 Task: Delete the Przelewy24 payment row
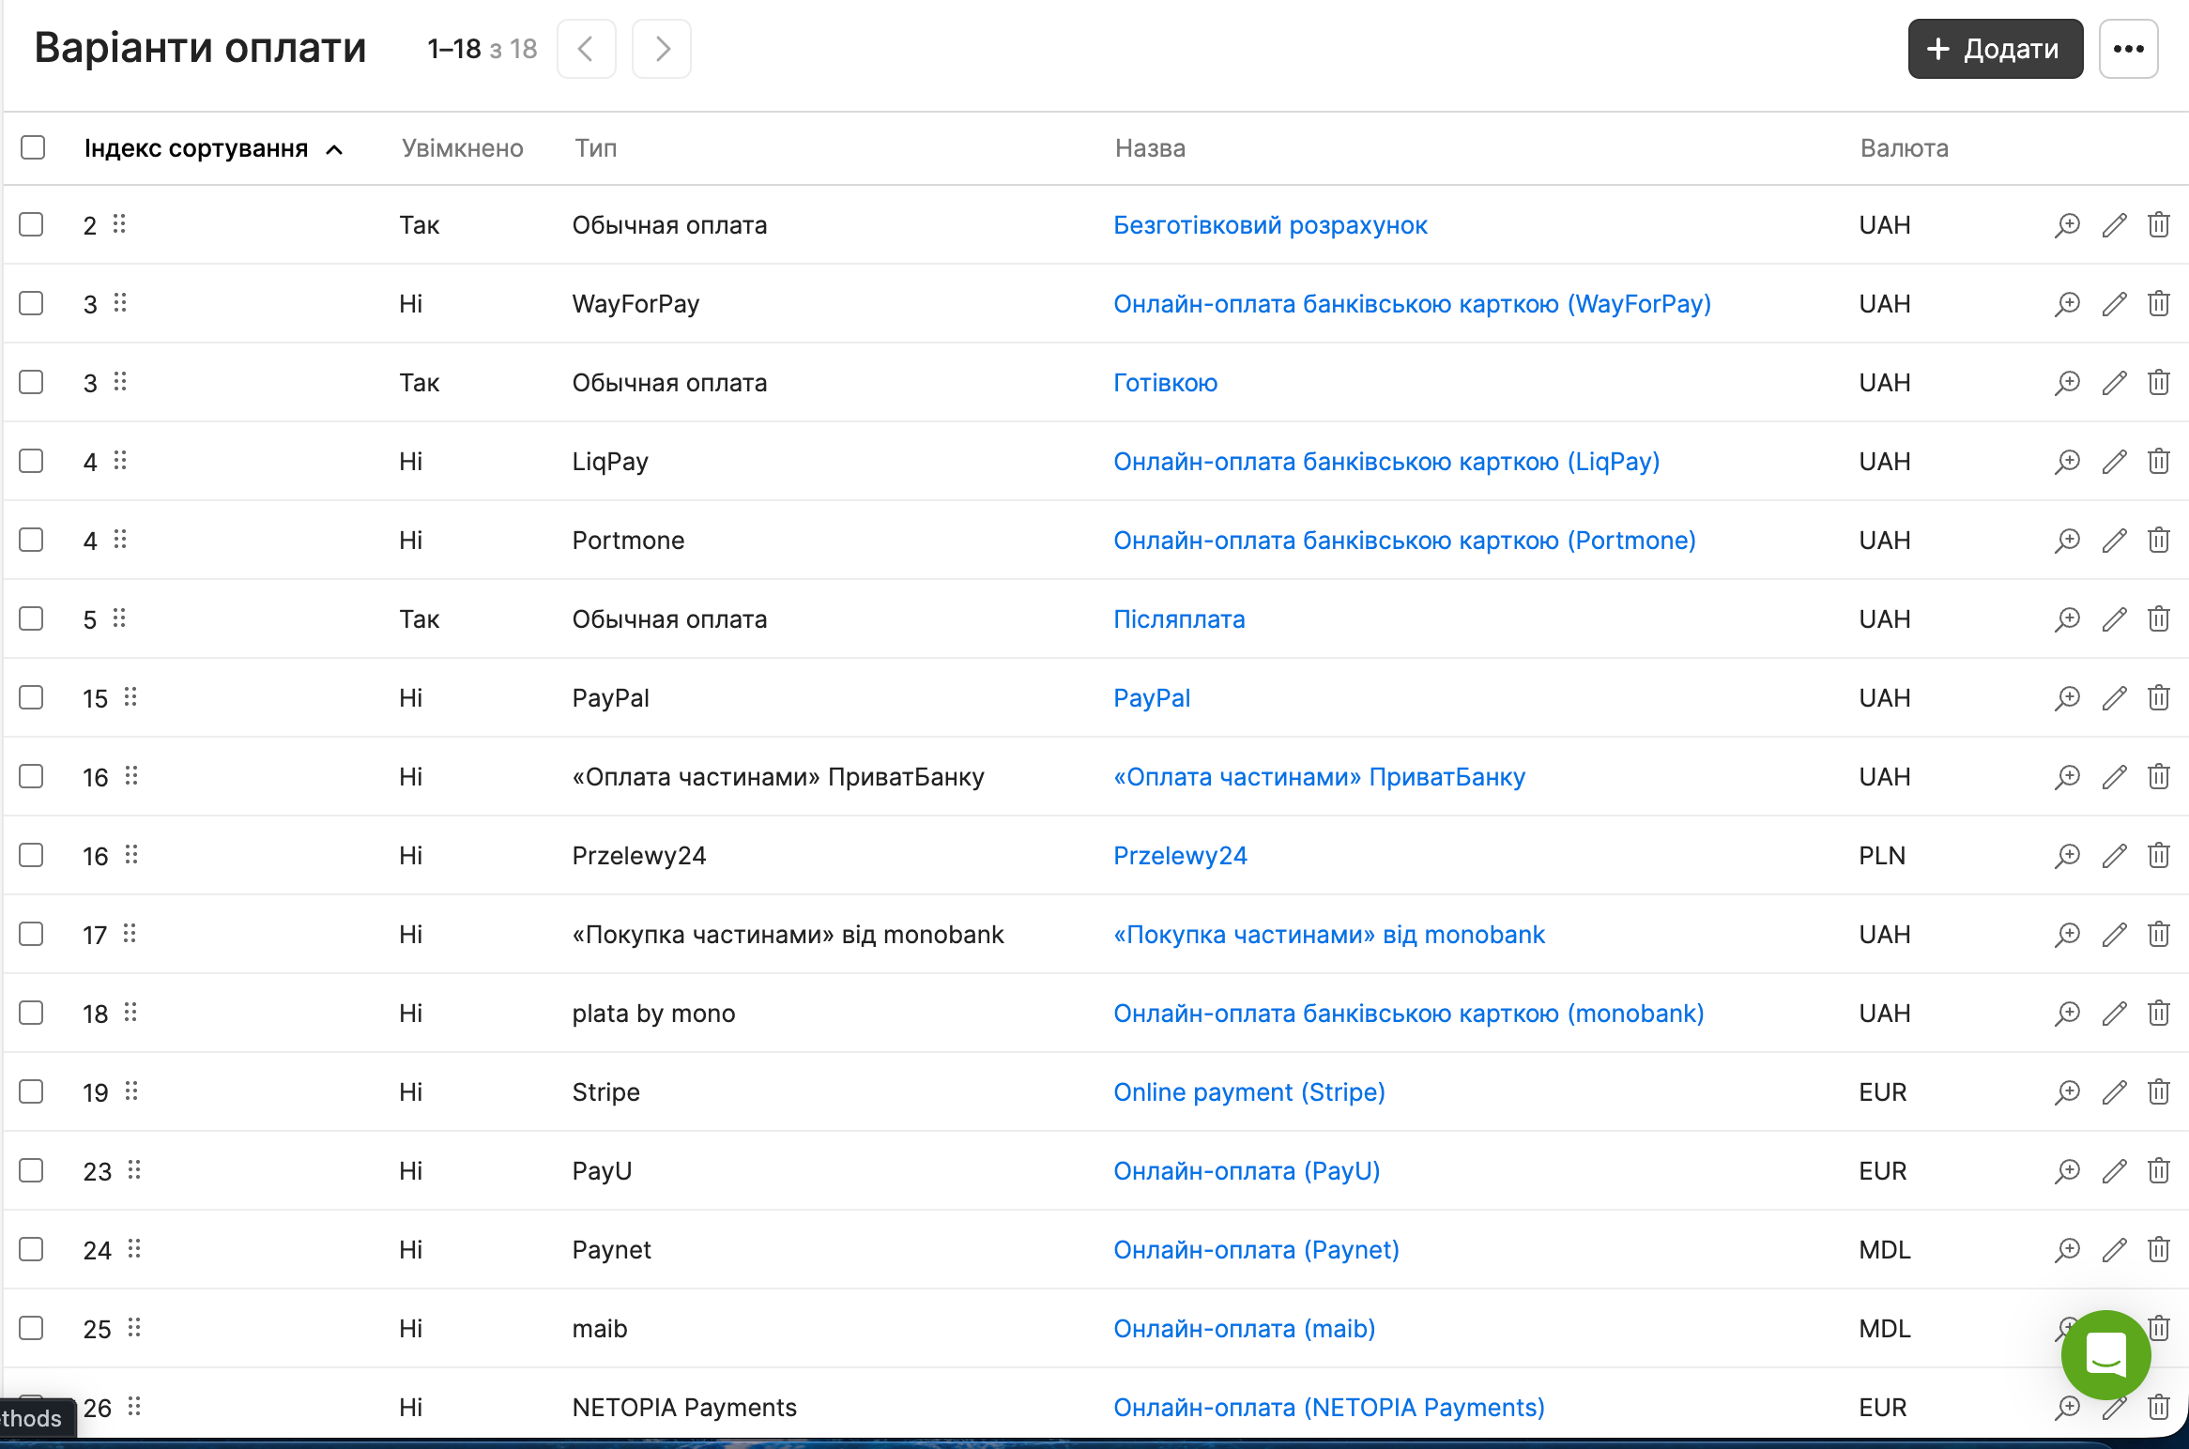(x=2159, y=856)
